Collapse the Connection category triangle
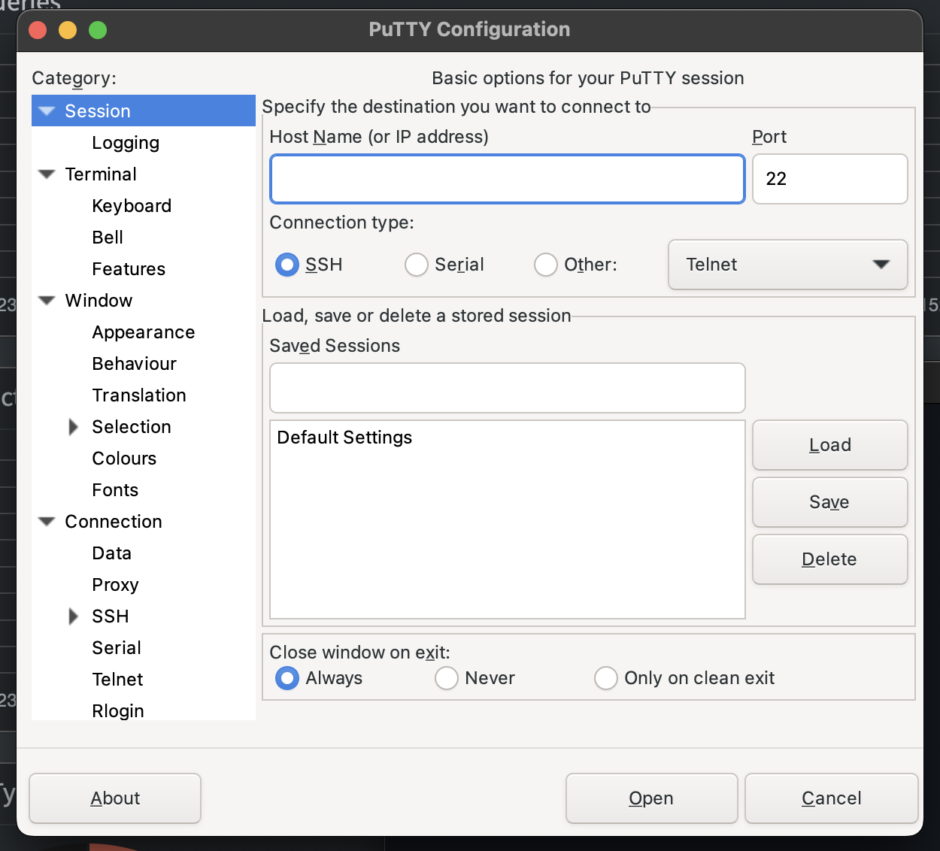Image resolution: width=940 pixels, height=851 pixels. 47,522
